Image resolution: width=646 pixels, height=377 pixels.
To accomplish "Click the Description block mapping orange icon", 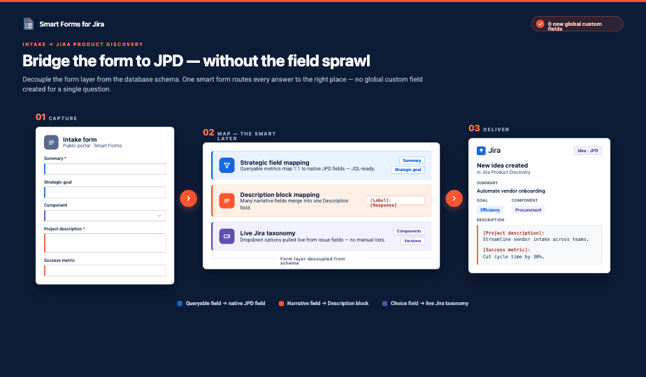I will [227, 201].
